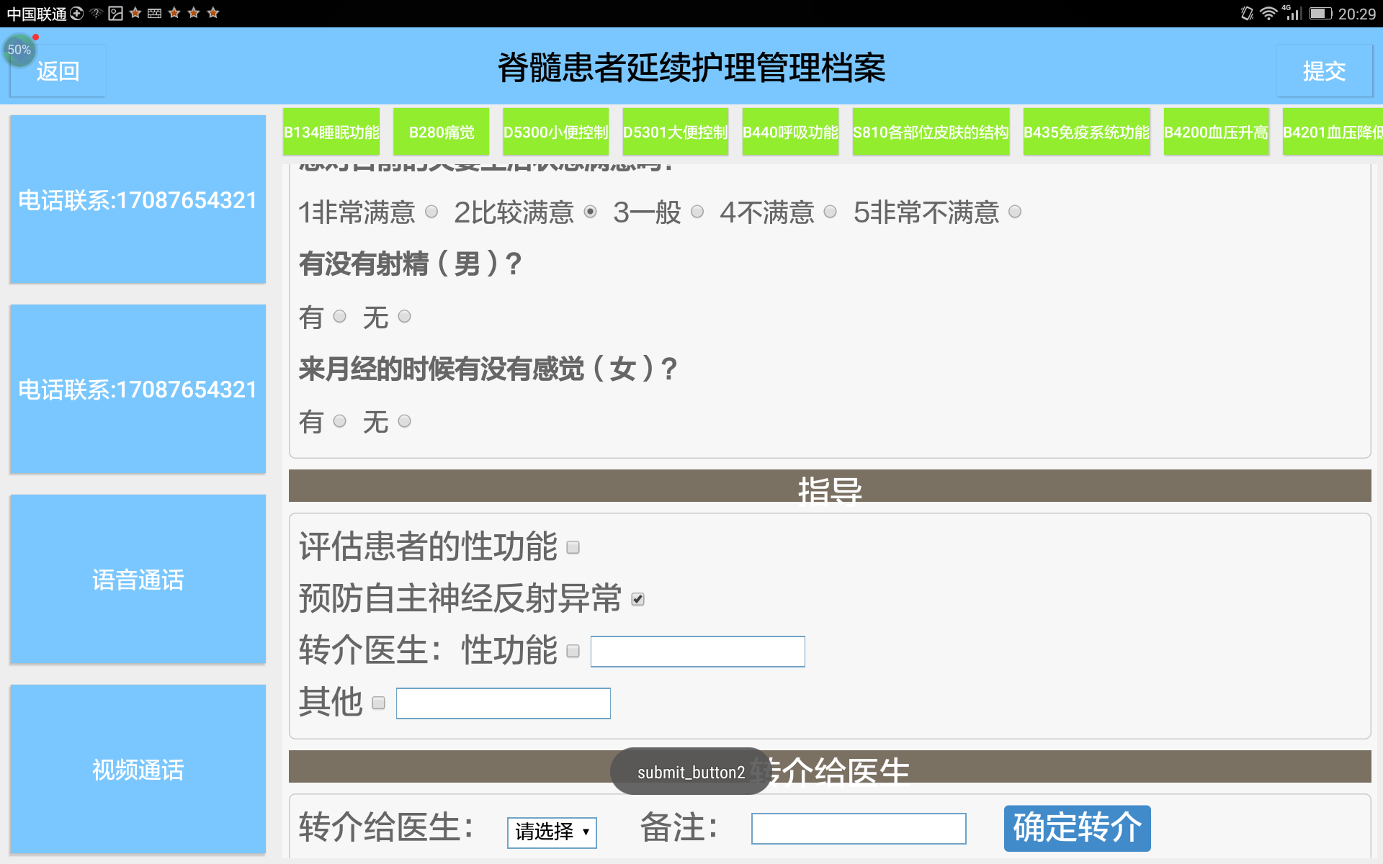The image size is (1383, 864).
Task: Switch to S810各部位皮肤的结构 tab
Action: 931,132
